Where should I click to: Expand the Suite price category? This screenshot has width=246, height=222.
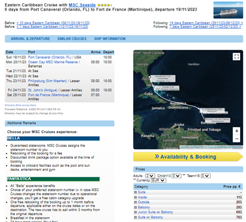point(135,192)
